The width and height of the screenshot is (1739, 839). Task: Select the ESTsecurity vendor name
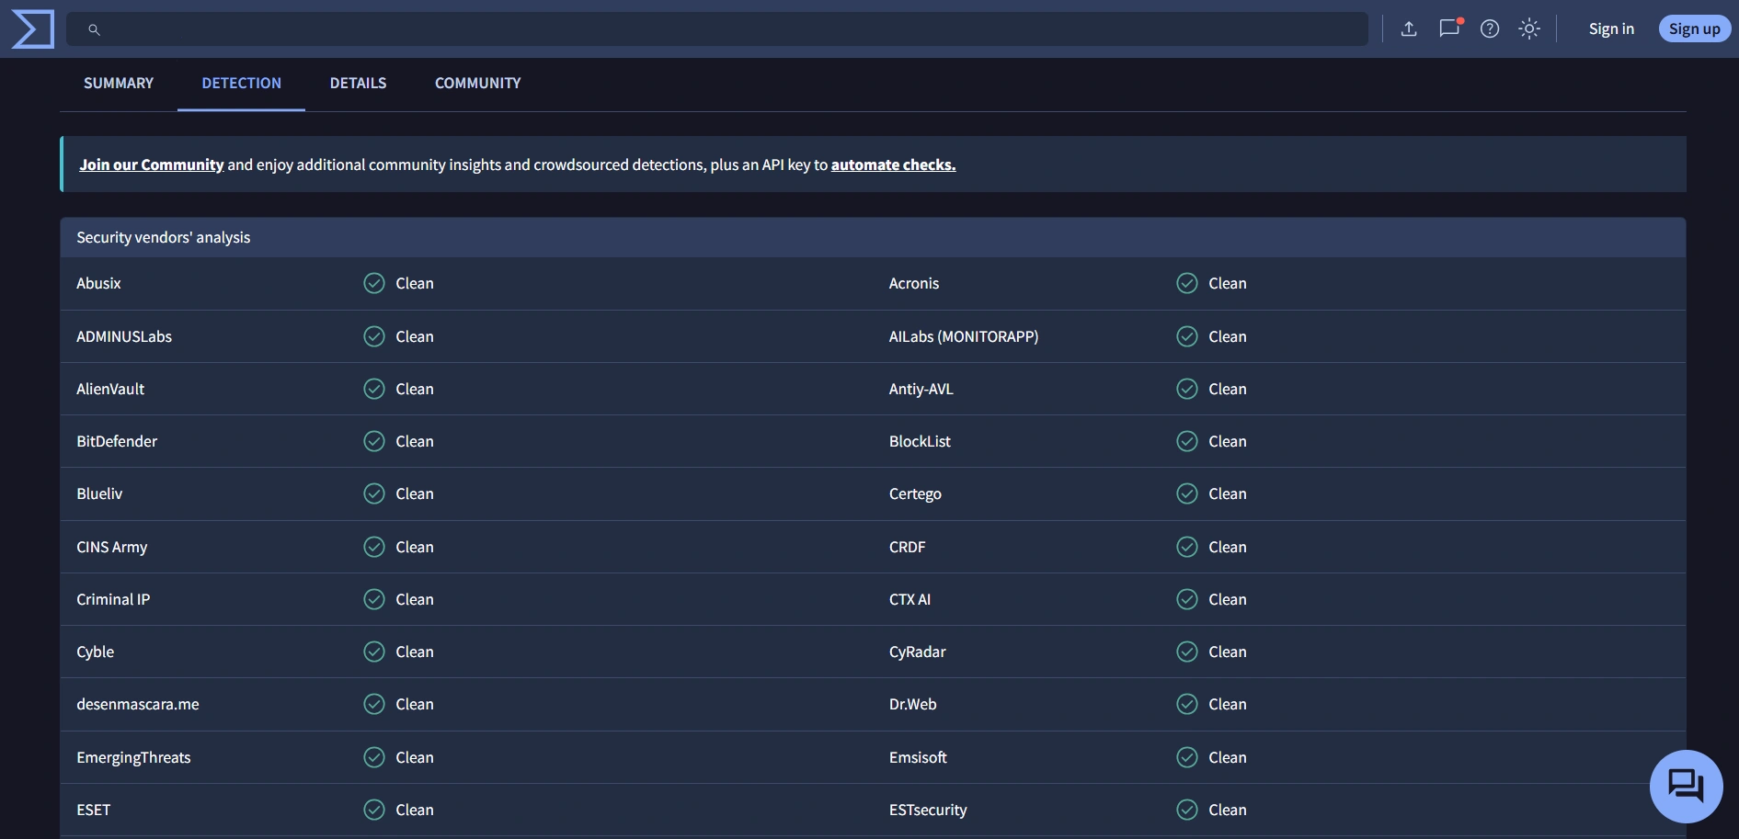click(928, 810)
